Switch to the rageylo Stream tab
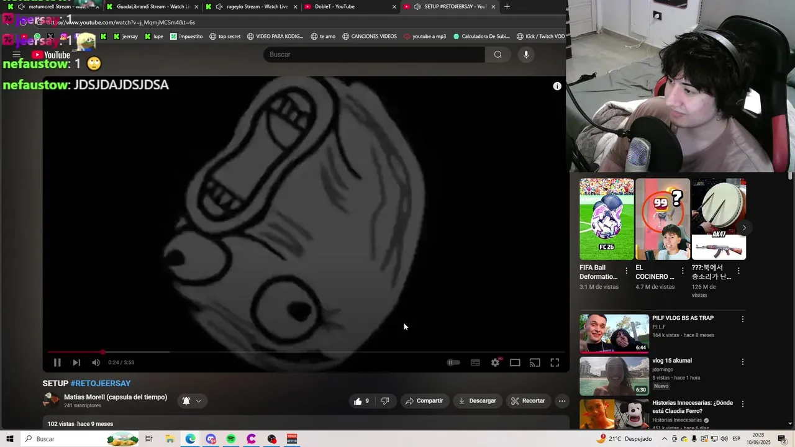This screenshot has height=447, width=795. pos(252,7)
